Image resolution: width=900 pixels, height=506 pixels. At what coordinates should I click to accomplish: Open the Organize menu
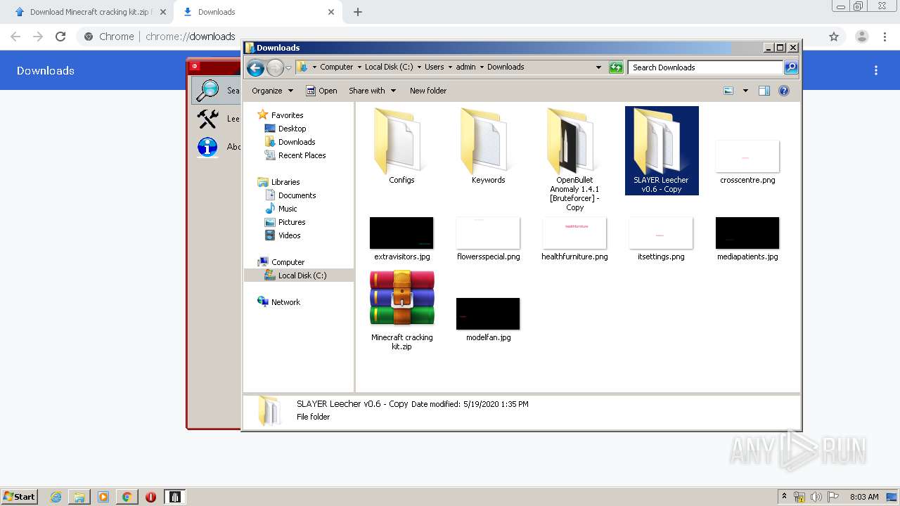tap(273, 91)
